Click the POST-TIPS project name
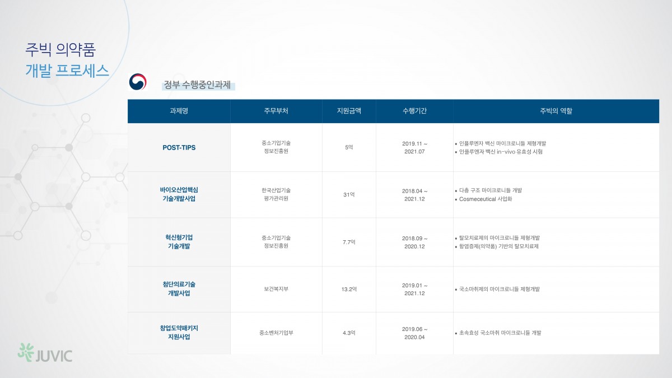This screenshot has width=672, height=378. (179, 148)
